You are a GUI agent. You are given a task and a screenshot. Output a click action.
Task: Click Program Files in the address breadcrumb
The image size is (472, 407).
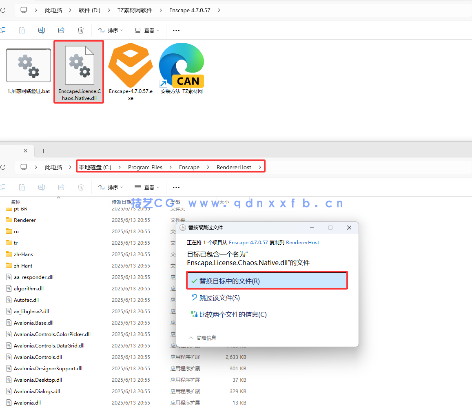pos(145,167)
